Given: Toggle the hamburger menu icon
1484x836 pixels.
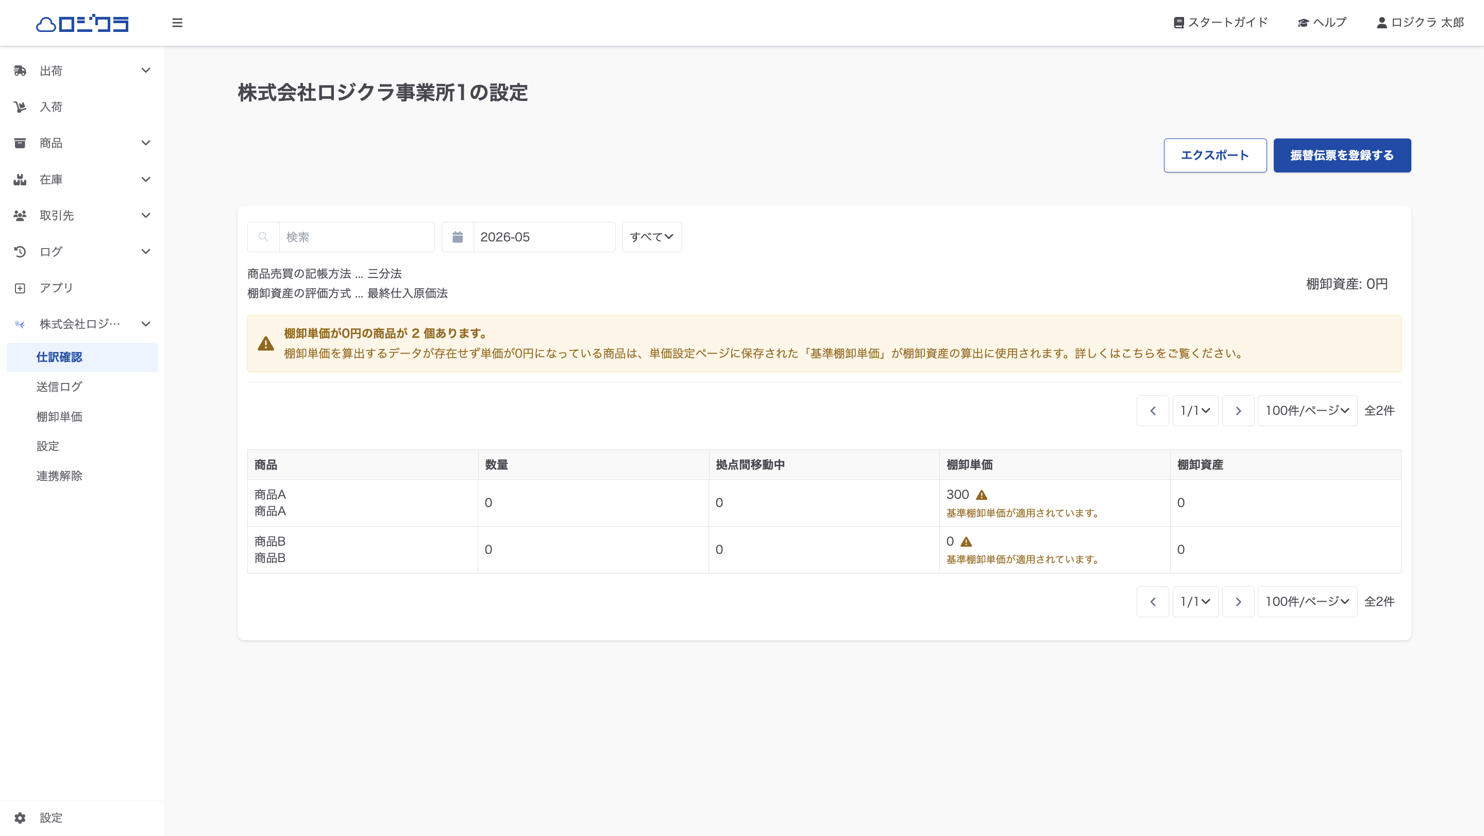Looking at the screenshot, I should coord(177,23).
